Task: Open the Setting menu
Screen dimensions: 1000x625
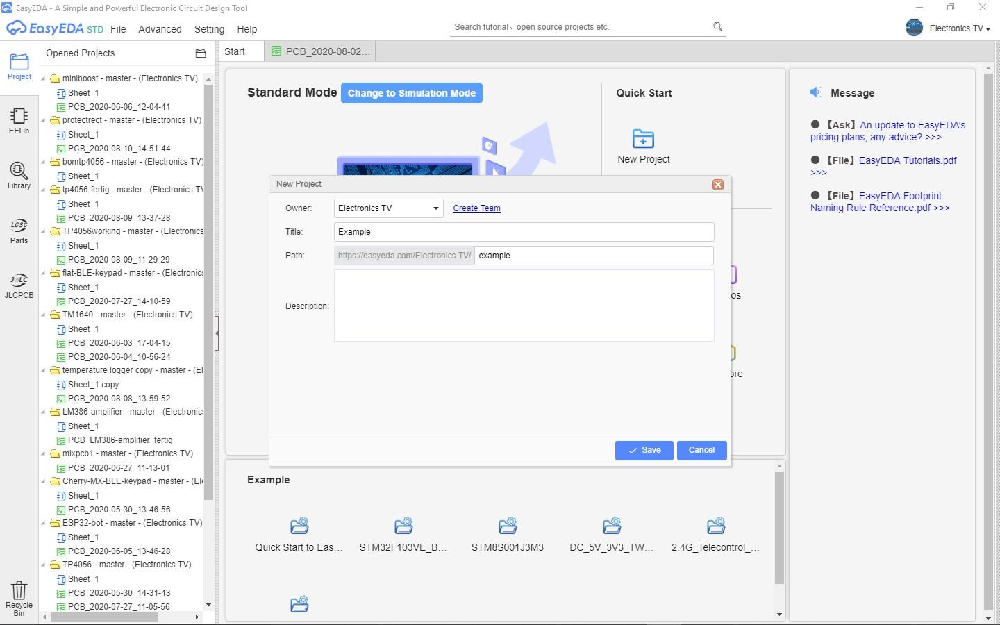Action: (x=209, y=29)
